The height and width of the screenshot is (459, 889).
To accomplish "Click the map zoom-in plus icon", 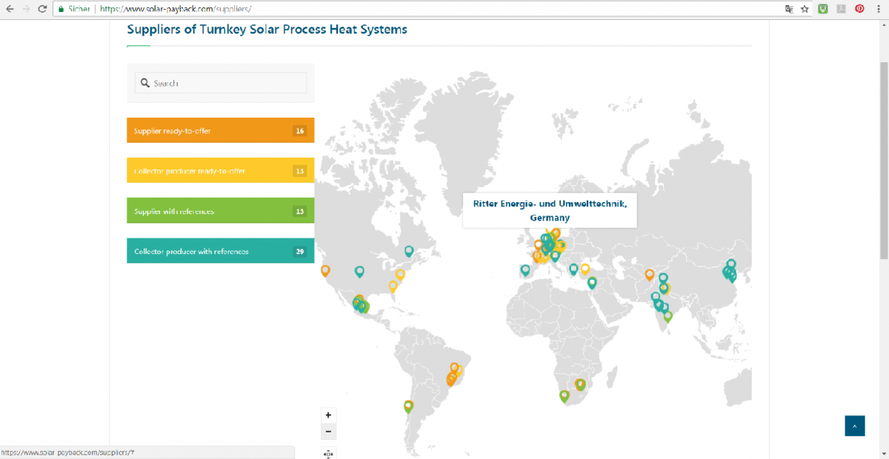I will 328,415.
